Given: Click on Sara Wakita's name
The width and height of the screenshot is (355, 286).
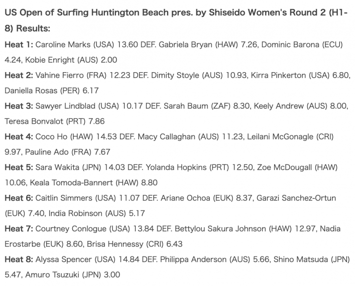Looking at the screenshot, I should click(x=57, y=167).
